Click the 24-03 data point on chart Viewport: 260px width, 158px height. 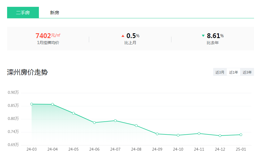[x=32, y=104]
